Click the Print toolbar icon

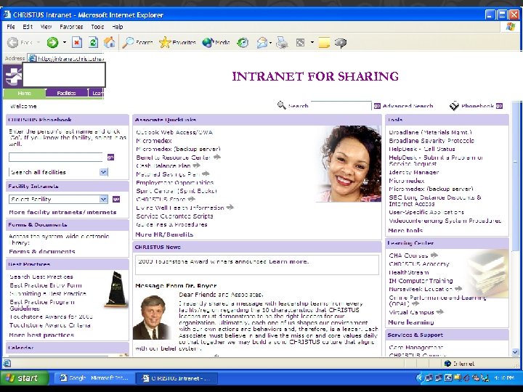point(282,42)
